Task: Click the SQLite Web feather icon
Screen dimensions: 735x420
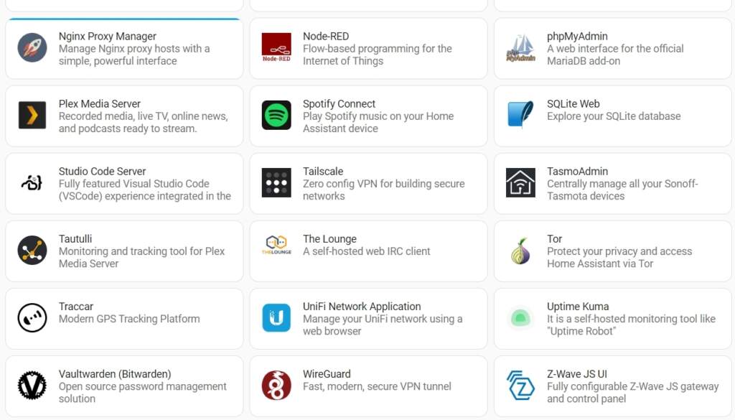Action: click(520, 116)
